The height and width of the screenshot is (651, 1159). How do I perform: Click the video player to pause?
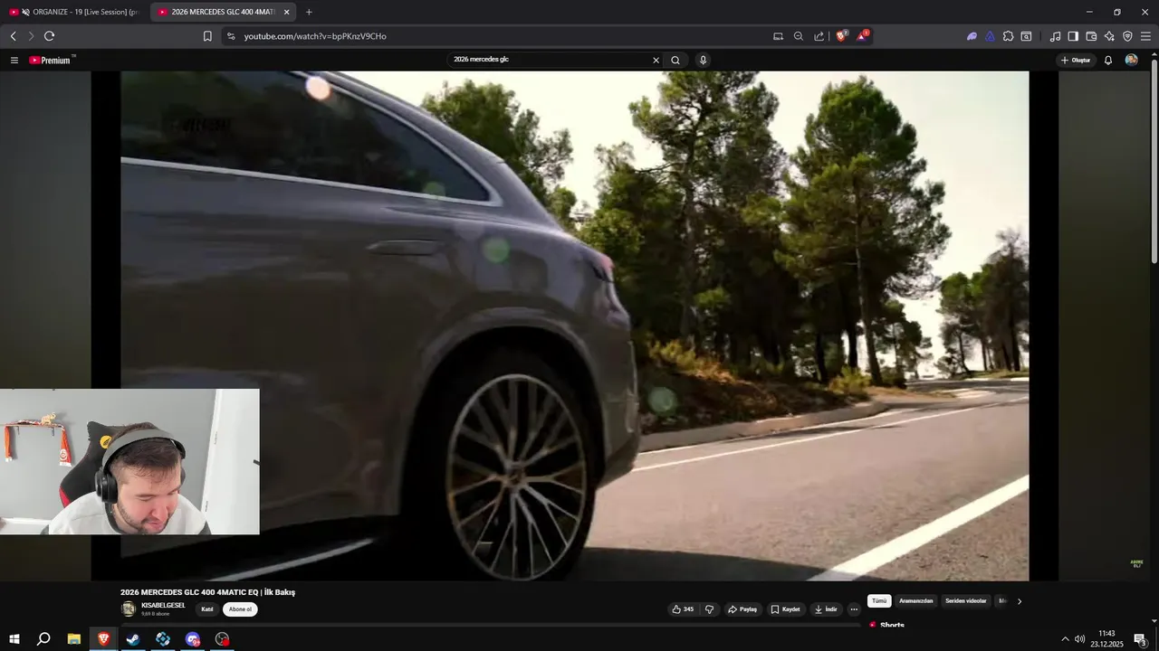tap(574, 325)
